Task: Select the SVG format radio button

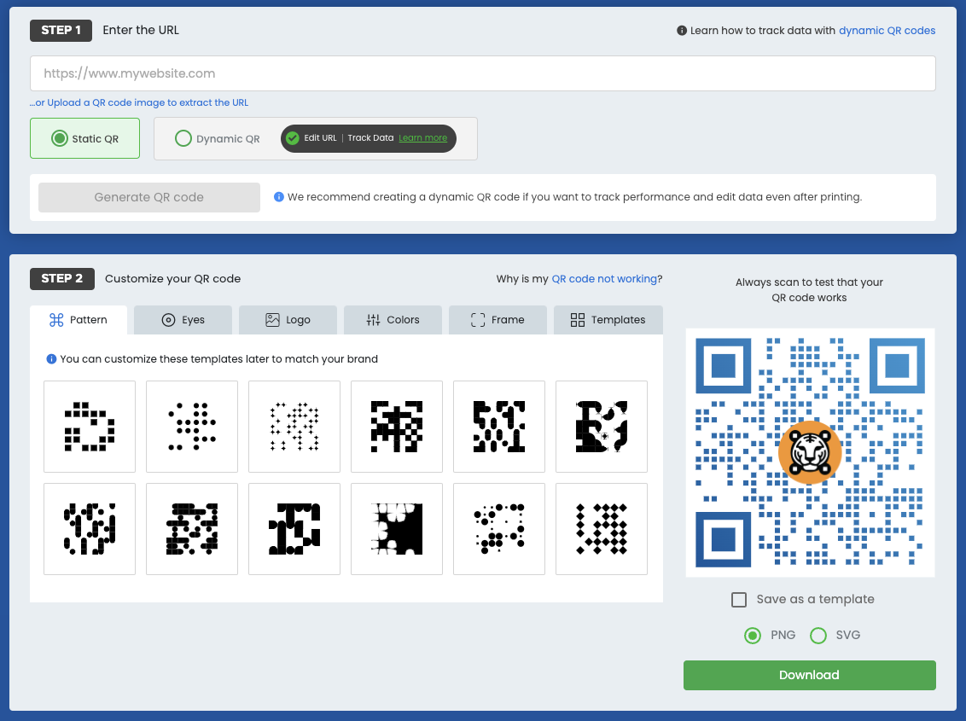Action: click(818, 636)
